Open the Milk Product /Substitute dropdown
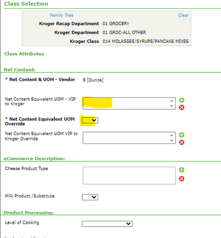 90,197
